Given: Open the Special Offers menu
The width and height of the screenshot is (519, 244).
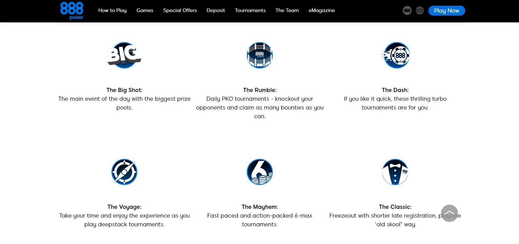Looking at the screenshot, I should coord(180,10).
